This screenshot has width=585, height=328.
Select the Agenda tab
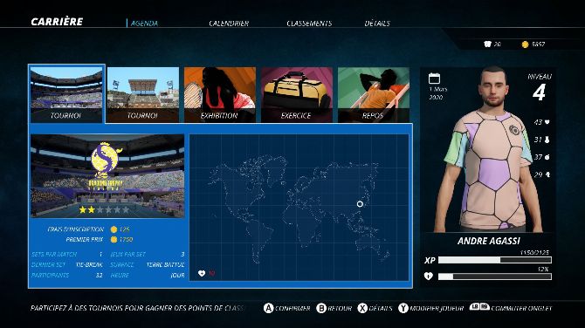pos(144,23)
